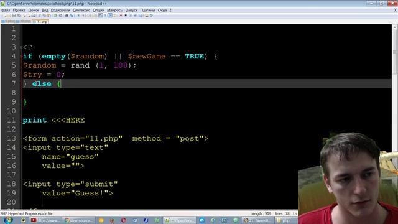Screen dimensions: 398x224
Task: Click the scrollbar up arrow in the editor
Action: [394, 27]
